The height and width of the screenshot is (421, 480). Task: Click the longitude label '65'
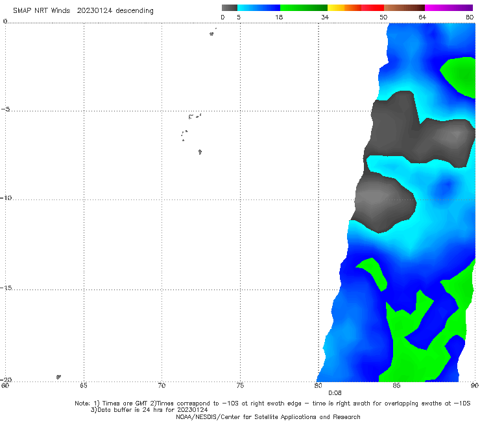84,385
